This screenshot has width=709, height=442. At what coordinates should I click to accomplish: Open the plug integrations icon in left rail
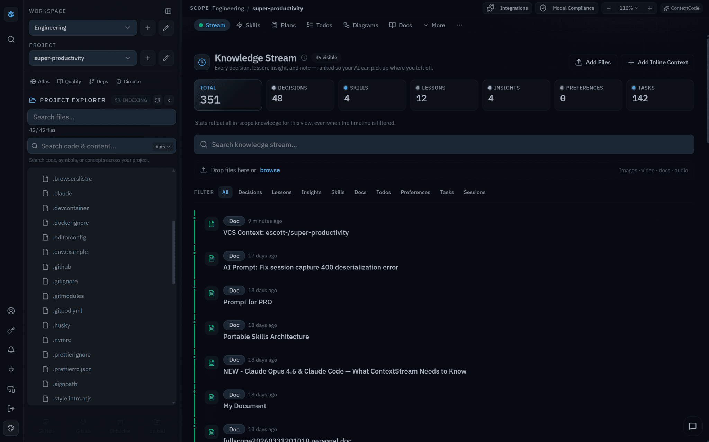(x=11, y=369)
